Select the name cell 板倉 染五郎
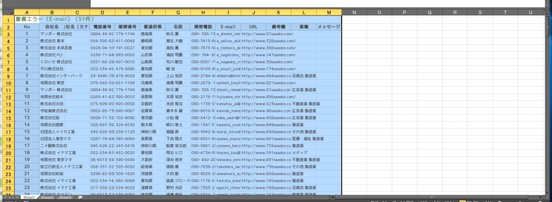 [178, 146]
